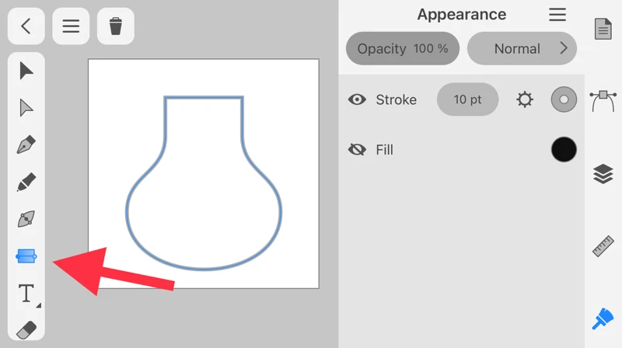Select the Eraser tool
Screen dimensions: 622x348
click(x=26, y=329)
